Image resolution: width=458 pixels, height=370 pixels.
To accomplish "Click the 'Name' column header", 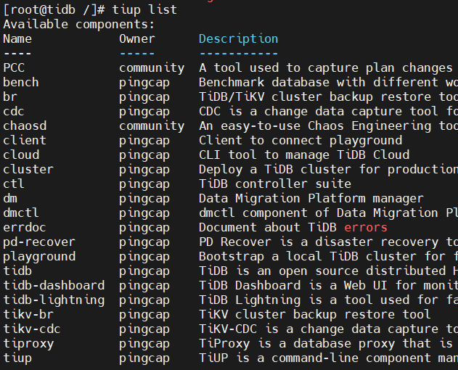I will pos(17,39).
